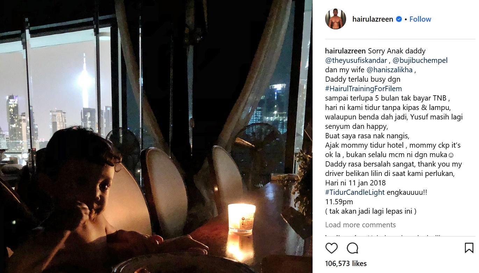This screenshot has width=479, height=273.
Task: Open the hairulazreen username in the header
Action: (373, 19)
